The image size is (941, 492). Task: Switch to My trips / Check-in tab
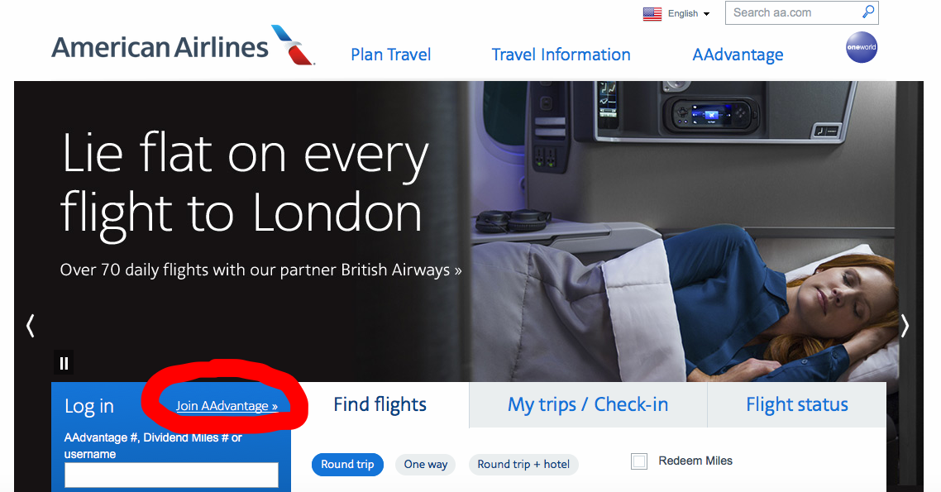[588, 405]
